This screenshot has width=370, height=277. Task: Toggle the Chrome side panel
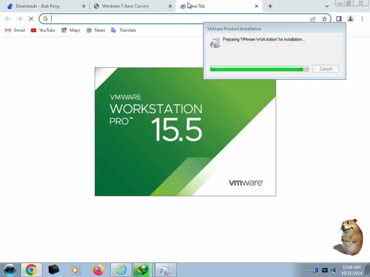coord(339,19)
